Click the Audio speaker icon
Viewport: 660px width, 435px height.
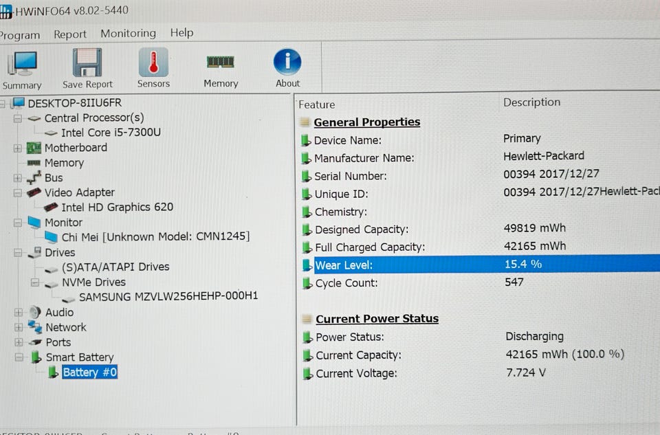(35, 313)
